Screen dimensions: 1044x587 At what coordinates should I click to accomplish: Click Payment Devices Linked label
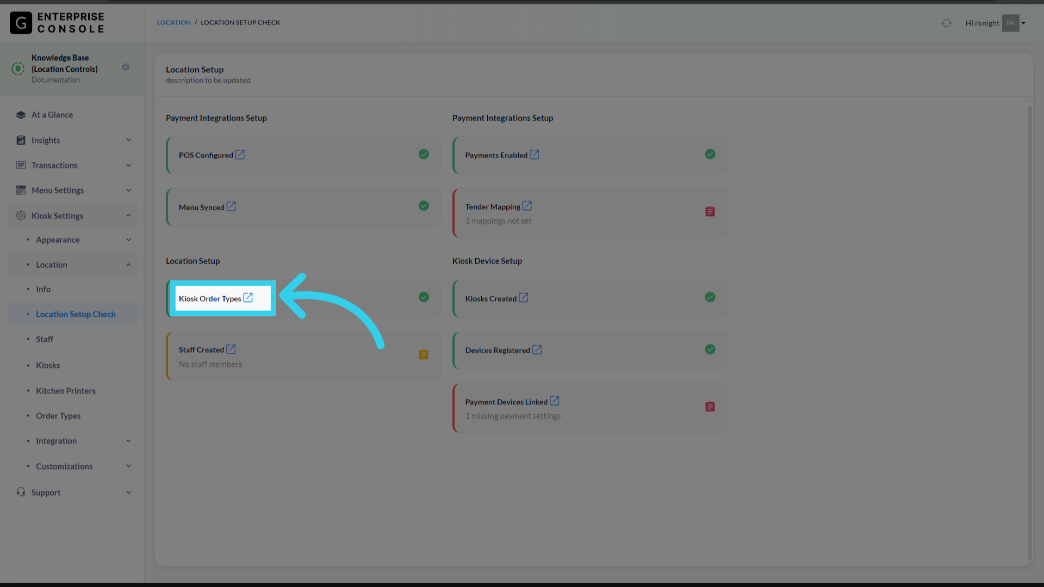(x=506, y=402)
